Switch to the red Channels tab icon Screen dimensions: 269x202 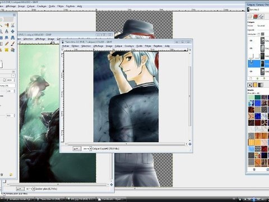pyautogui.click(x=256, y=17)
